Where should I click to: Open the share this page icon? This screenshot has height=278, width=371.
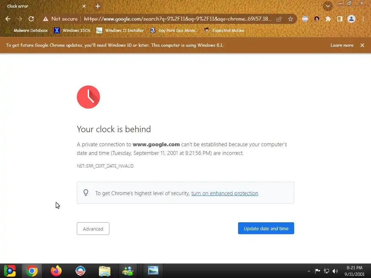(279, 19)
